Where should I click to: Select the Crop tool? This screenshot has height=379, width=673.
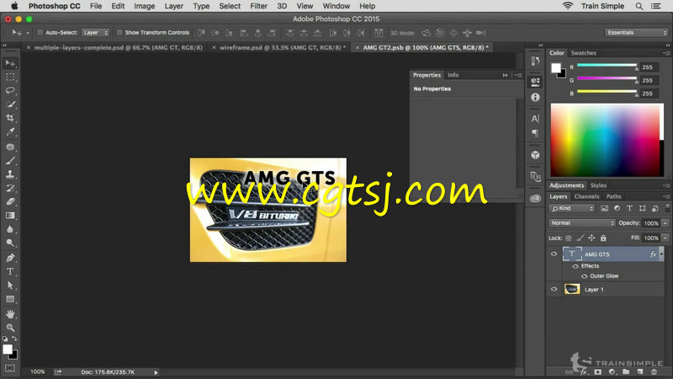point(10,118)
